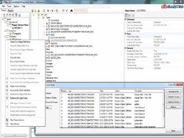The height and width of the screenshot is (138, 184).
Task: Click the history list vertical scrollbar
Action: [x=163, y=109]
